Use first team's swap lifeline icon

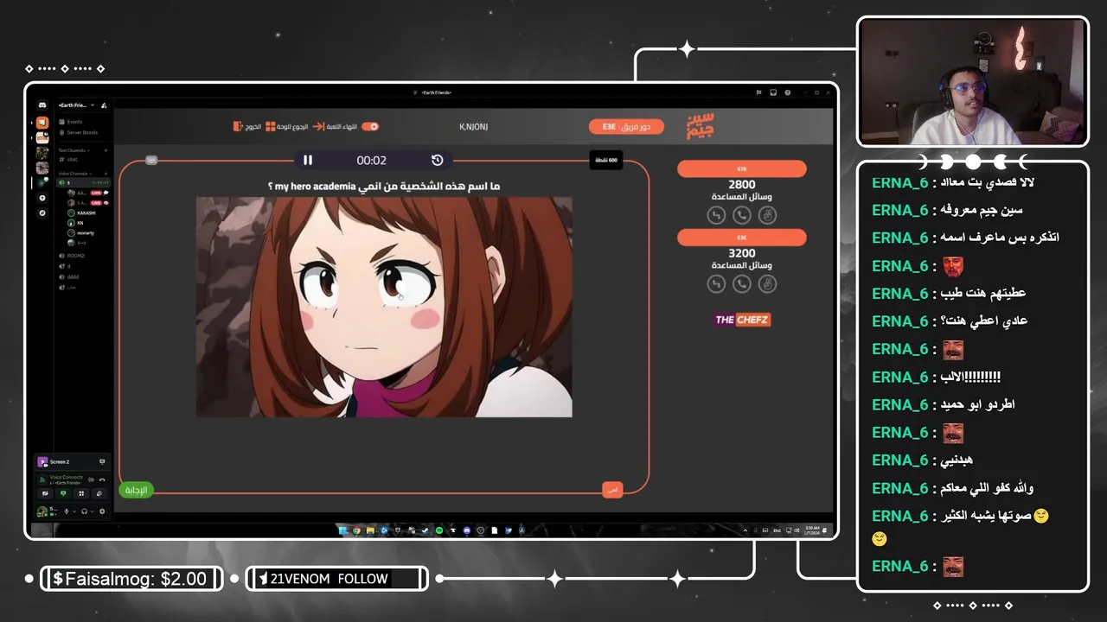point(716,215)
